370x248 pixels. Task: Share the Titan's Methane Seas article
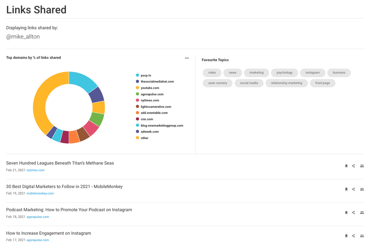pos(353,166)
